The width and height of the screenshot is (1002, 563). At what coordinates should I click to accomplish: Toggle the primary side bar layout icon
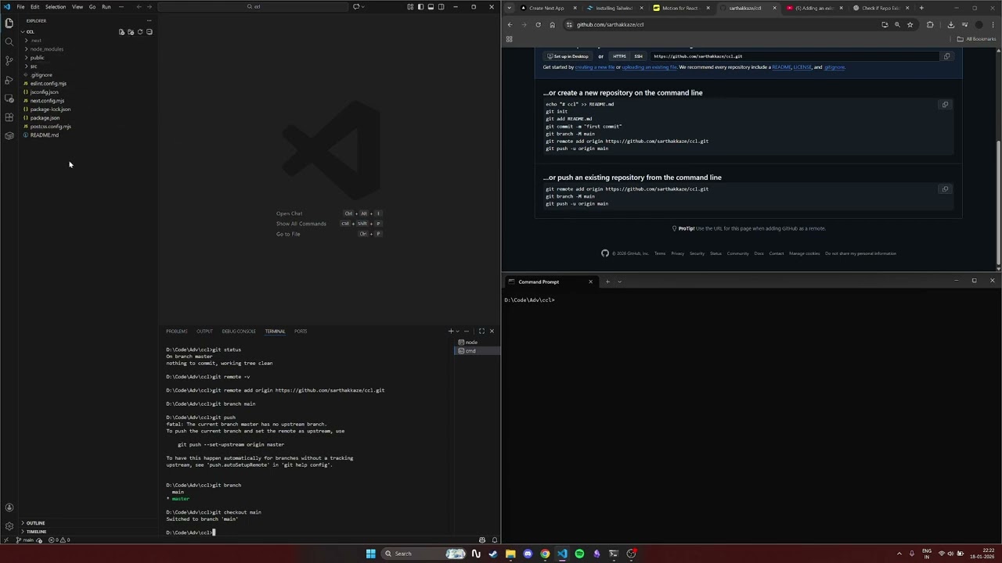(x=420, y=7)
